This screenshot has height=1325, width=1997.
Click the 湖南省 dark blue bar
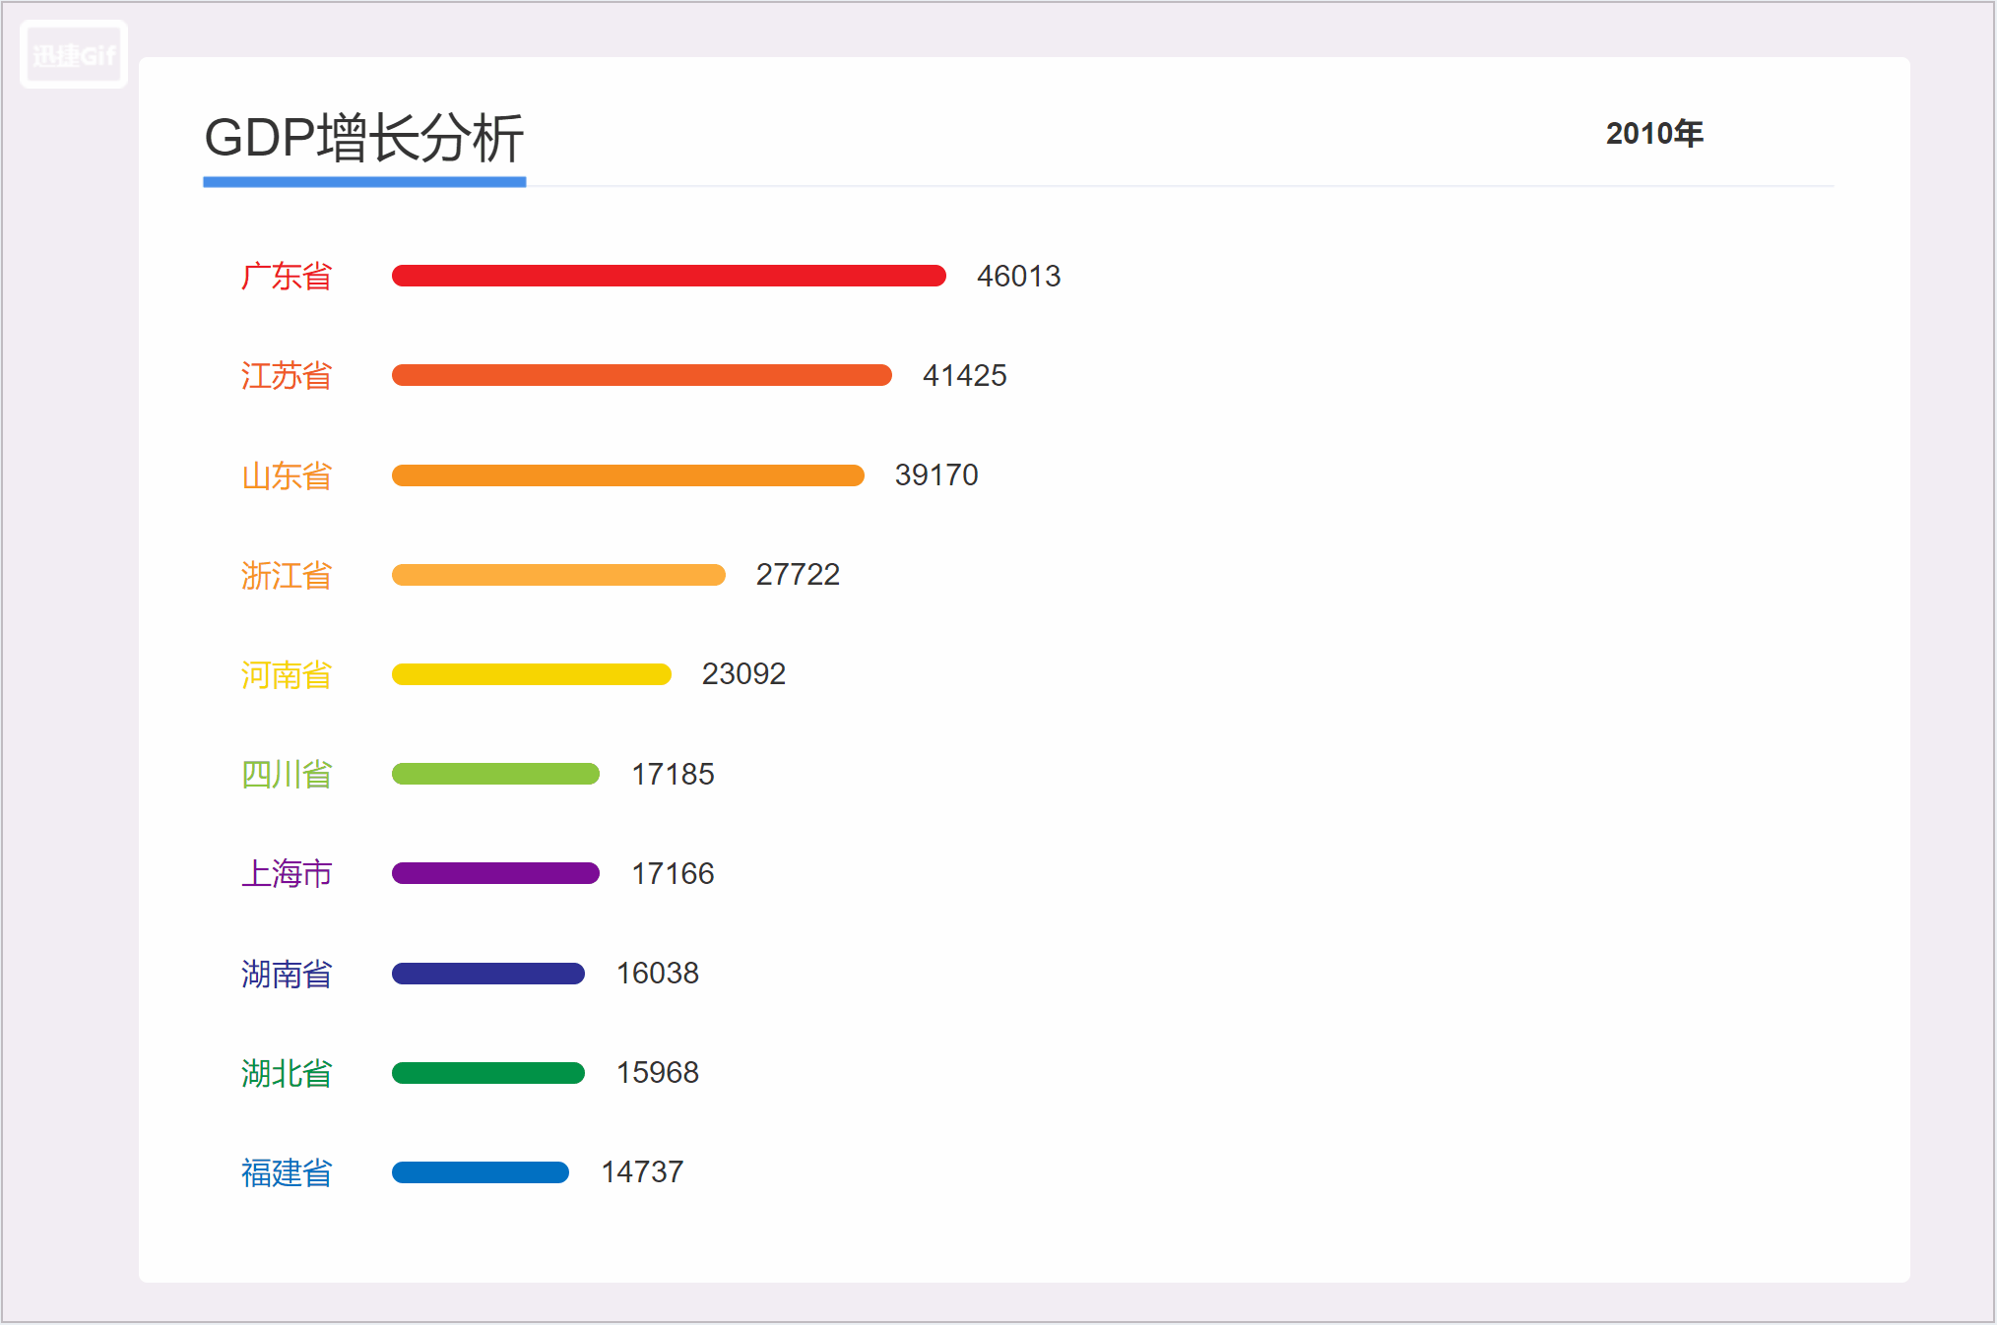[487, 974]
